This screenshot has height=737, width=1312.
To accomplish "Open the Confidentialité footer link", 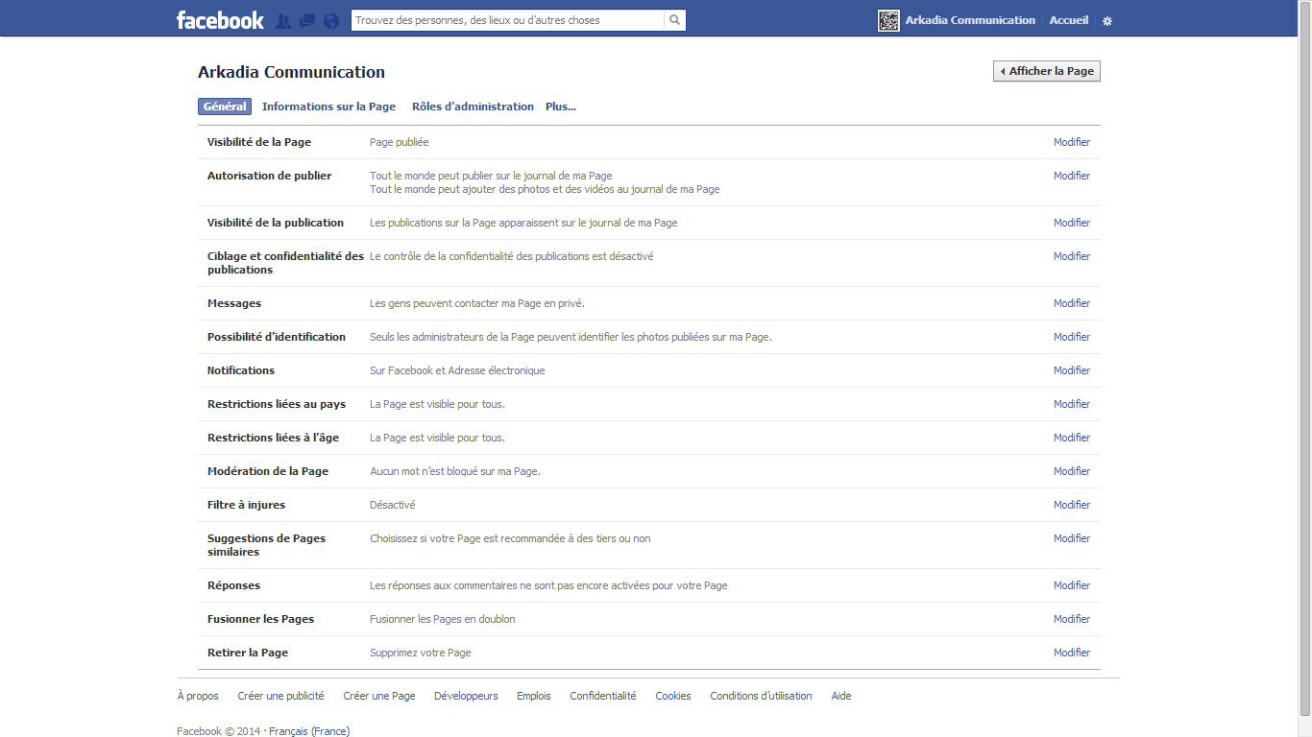I will pos(603,696).
